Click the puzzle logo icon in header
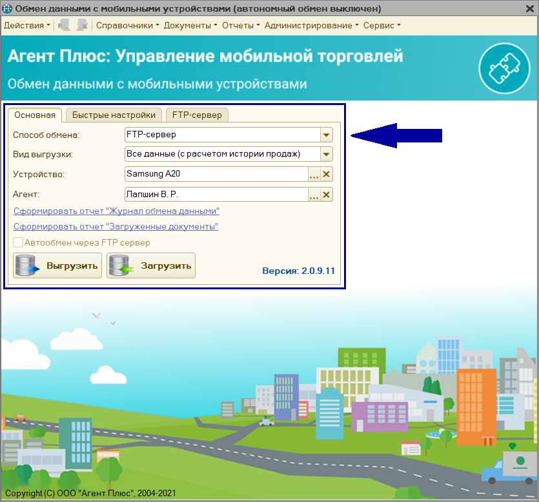The width and height of the screenshot is (539, 502). click(x=504, y=68)
